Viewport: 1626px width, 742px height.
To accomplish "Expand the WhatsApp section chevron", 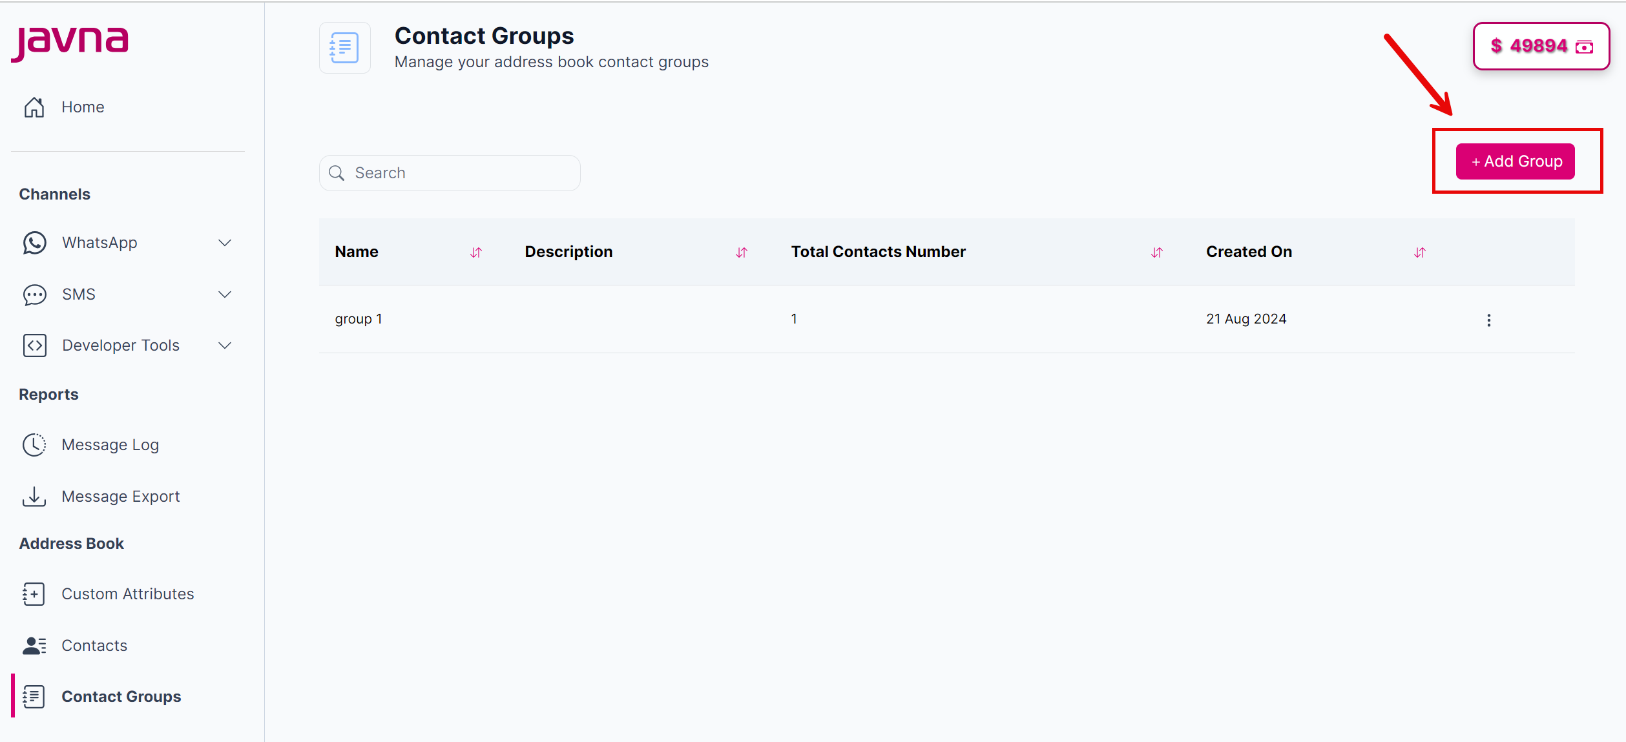I will coord(224,242).
